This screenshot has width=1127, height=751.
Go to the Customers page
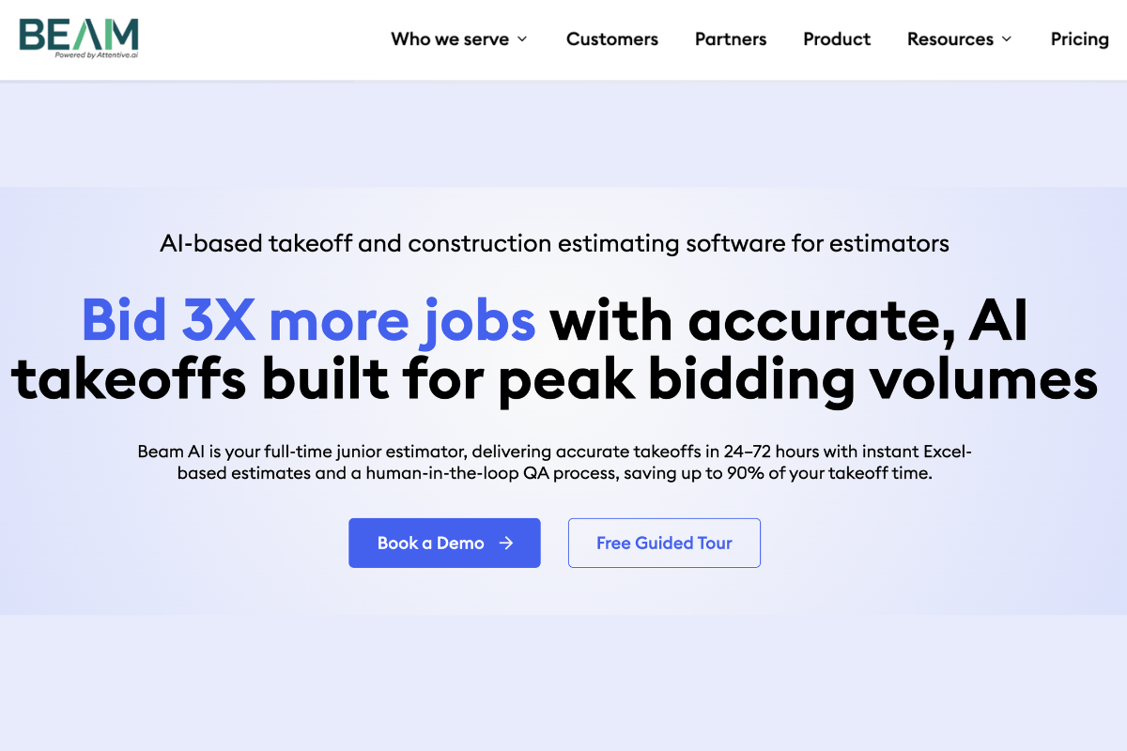(611, 39)
